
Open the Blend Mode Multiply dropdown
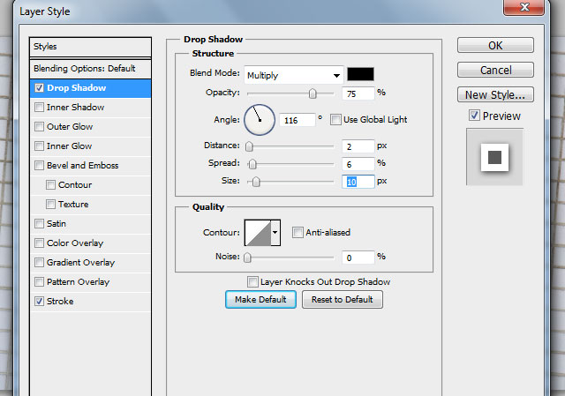click(x=293, y=75)
